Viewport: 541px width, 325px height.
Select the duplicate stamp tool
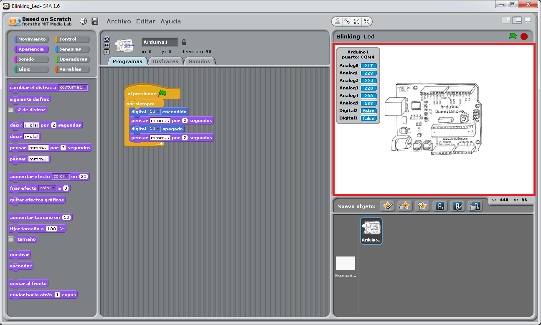coord(338,21)
